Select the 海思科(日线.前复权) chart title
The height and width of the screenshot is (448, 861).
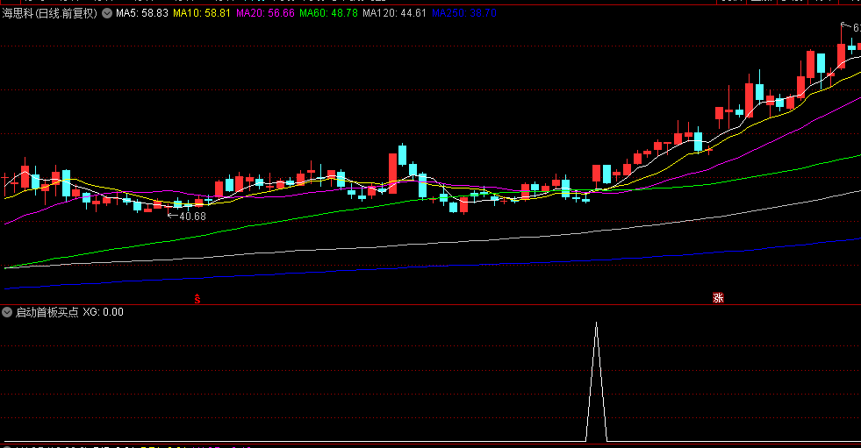50,13
